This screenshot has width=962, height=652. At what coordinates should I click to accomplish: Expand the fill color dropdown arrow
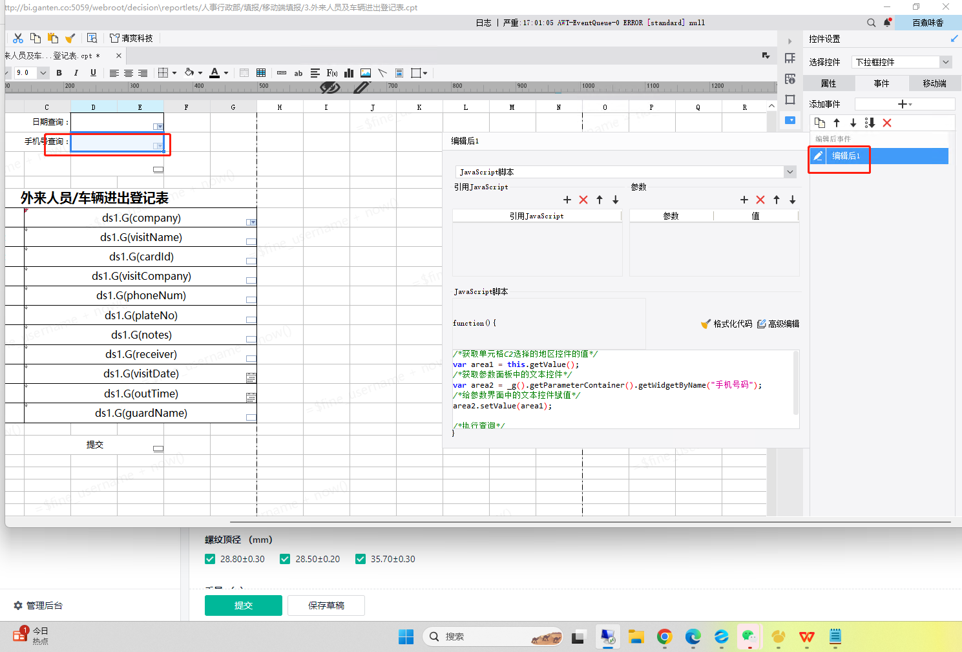click(x=200, y=73)
